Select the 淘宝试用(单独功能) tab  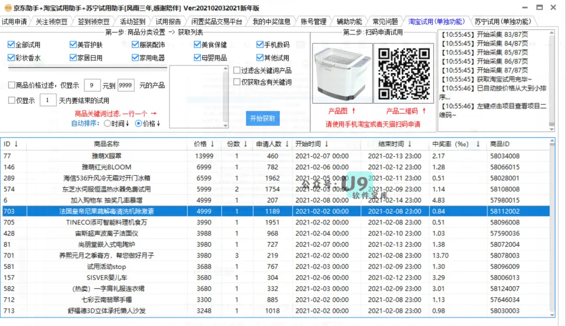click(x=437, y=21)
